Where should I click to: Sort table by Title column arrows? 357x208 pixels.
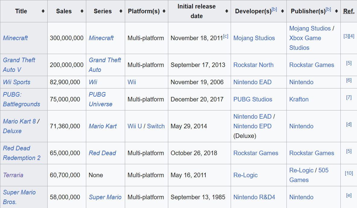coord(43,11)
